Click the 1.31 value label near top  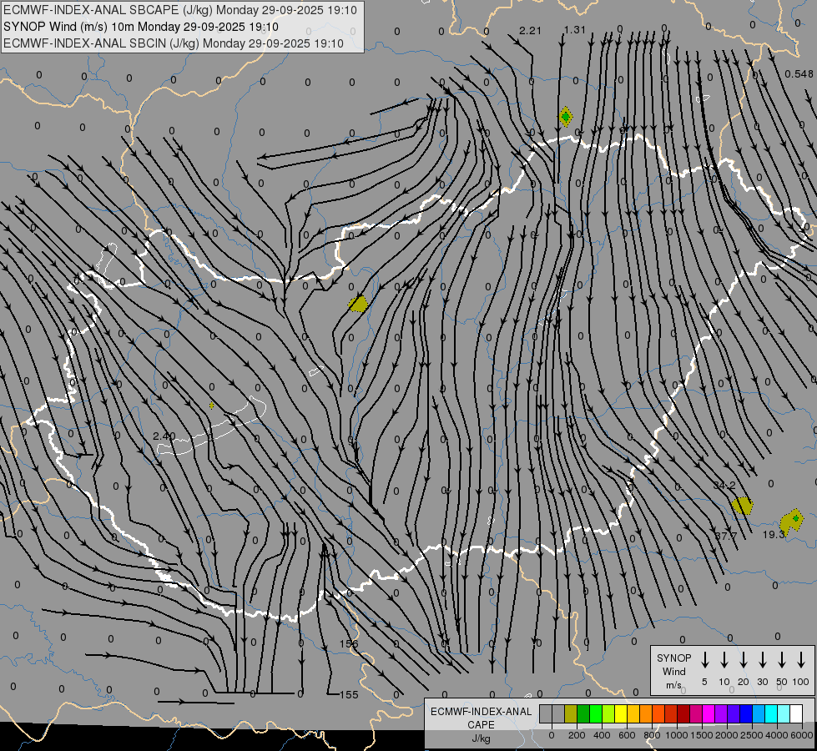point(575,30)
